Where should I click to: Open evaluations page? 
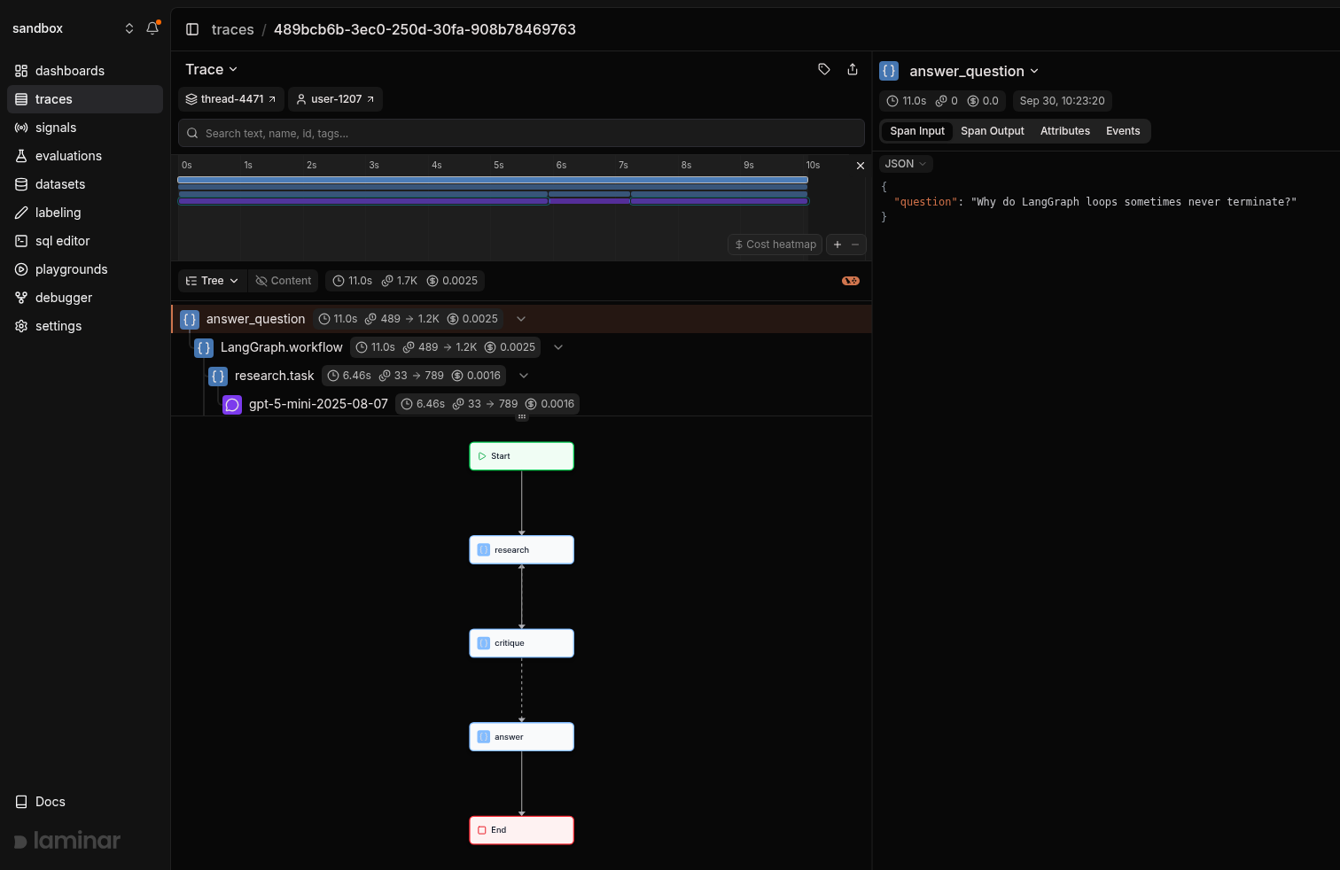85,156
